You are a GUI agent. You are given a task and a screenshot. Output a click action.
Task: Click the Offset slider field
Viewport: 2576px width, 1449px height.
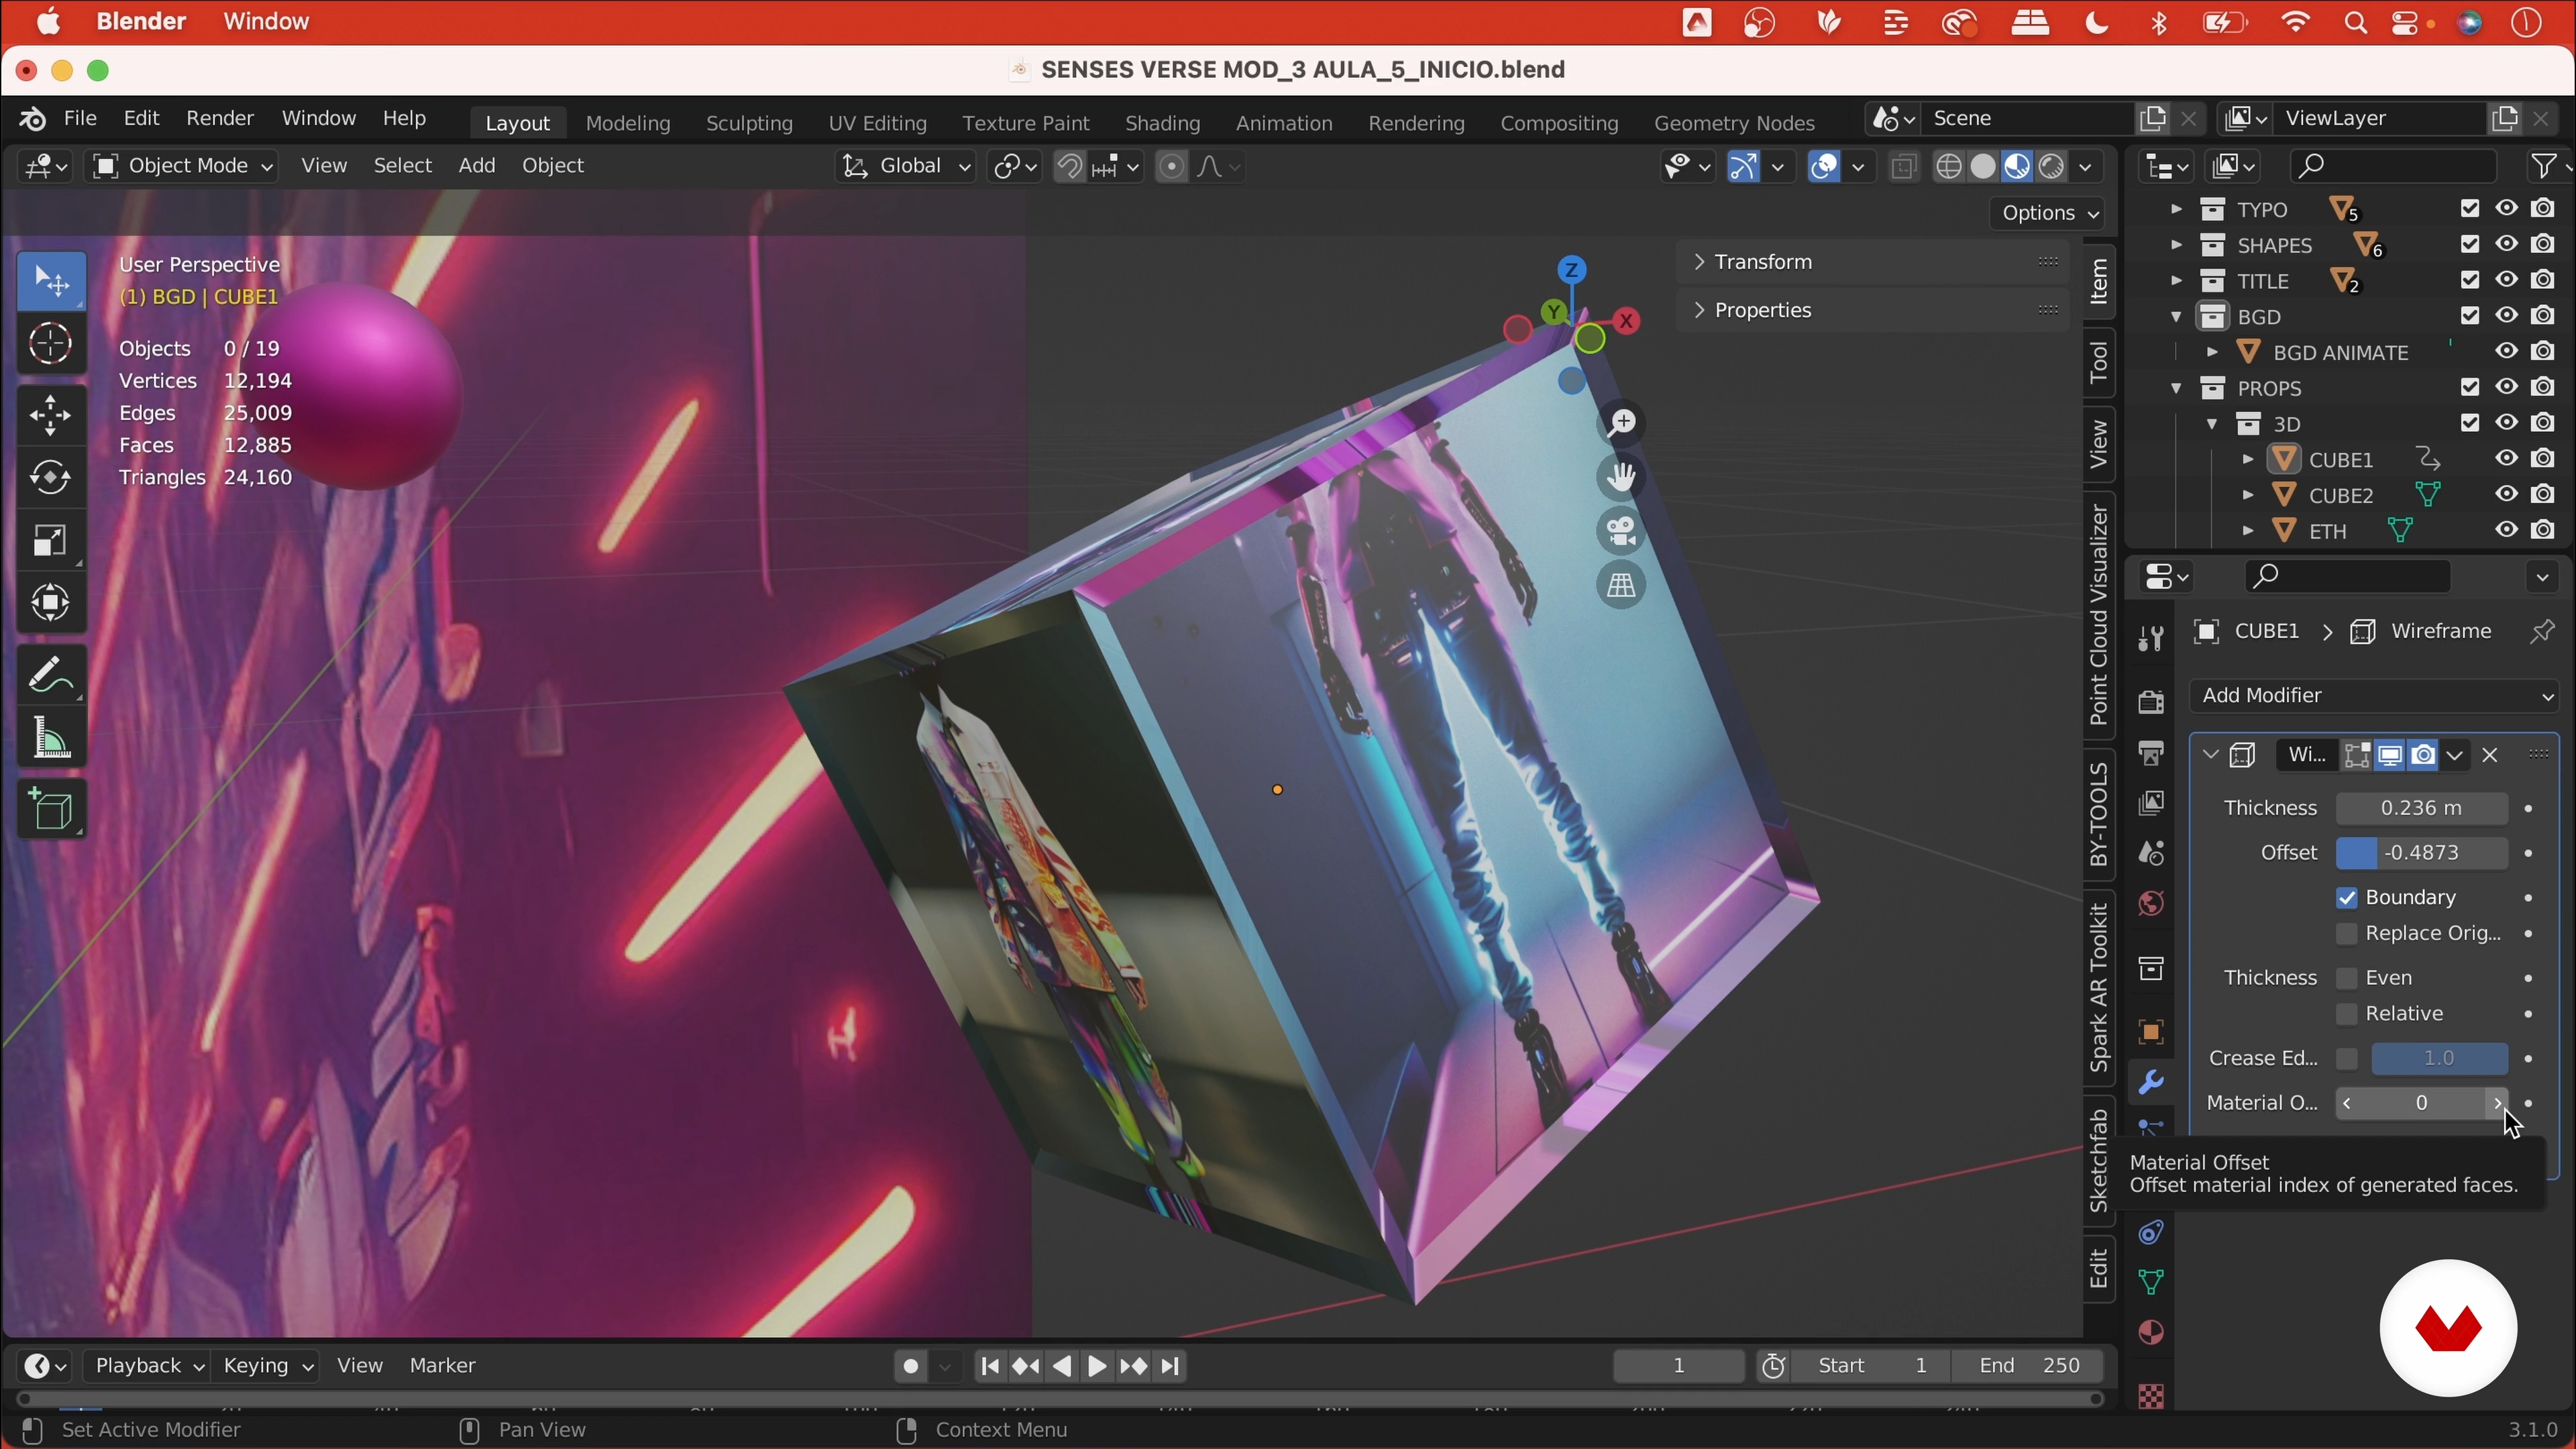click(2421, 853)
